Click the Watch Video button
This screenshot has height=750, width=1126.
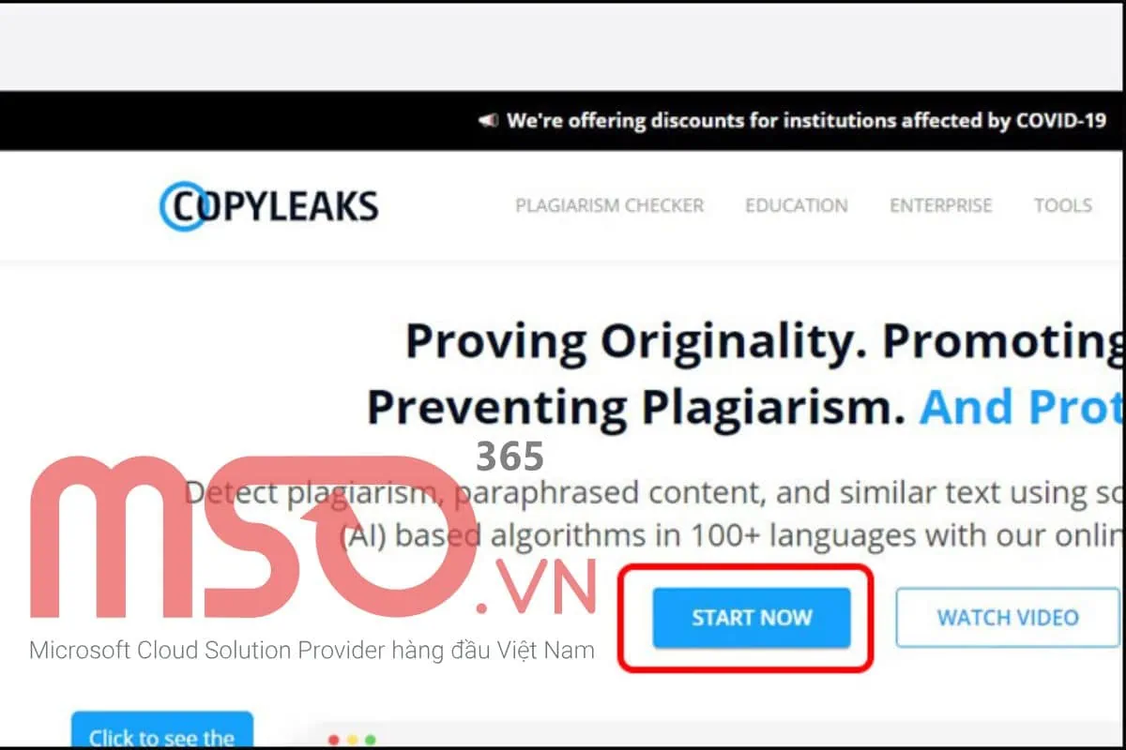pyautogui.click(x=1008, y=618)
